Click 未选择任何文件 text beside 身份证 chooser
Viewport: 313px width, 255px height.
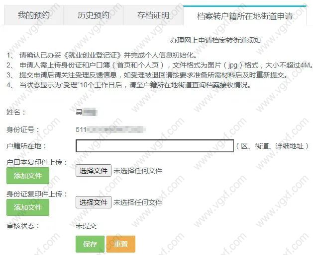coord(138,202)
